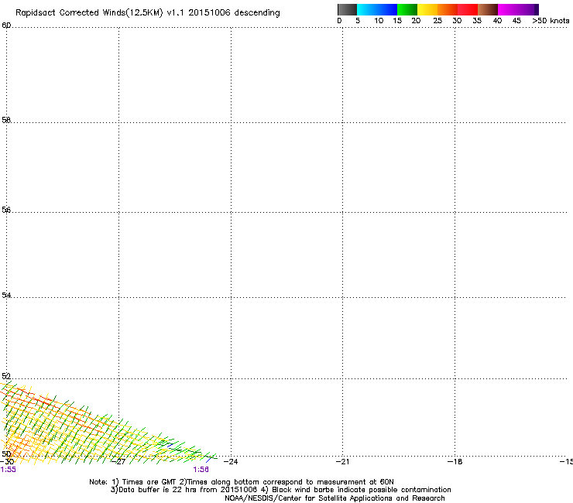Click the longitude label -18
This screenshot has width=573, height=503.
click(455, 462)
